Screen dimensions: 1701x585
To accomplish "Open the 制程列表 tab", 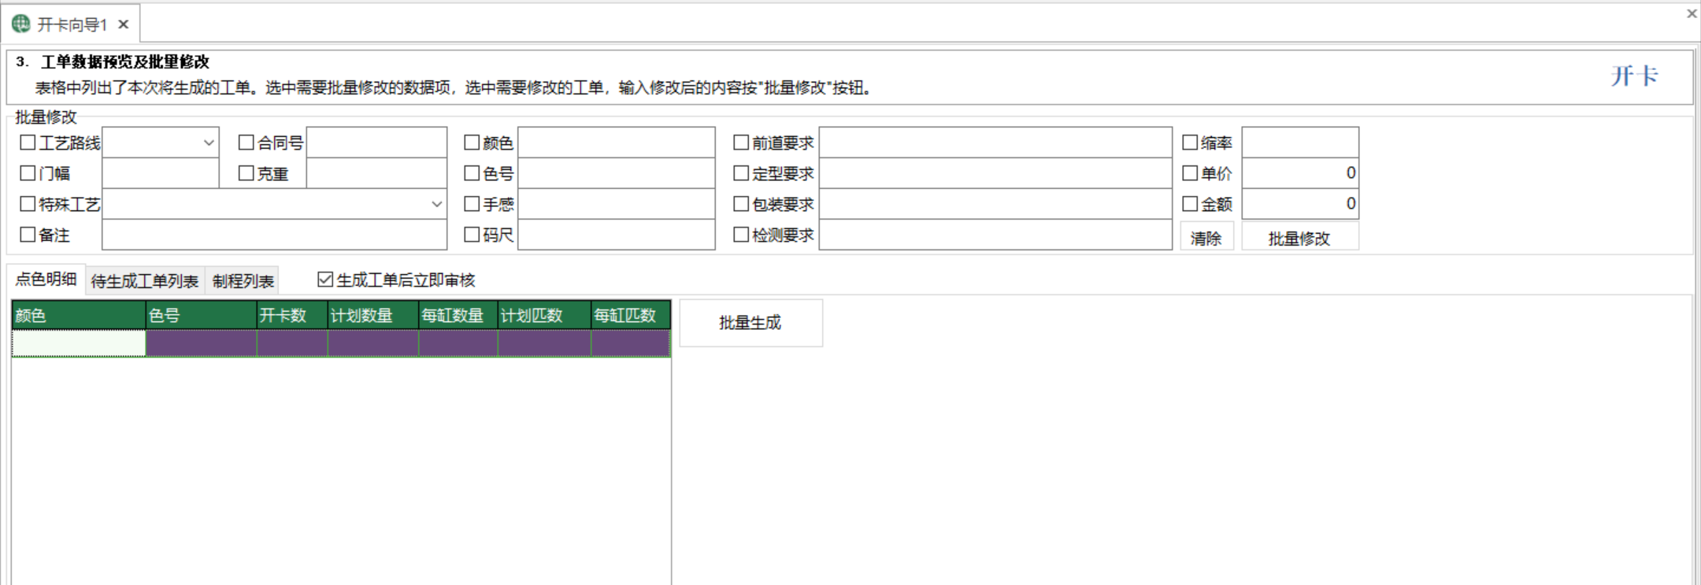I will (243, 281).
